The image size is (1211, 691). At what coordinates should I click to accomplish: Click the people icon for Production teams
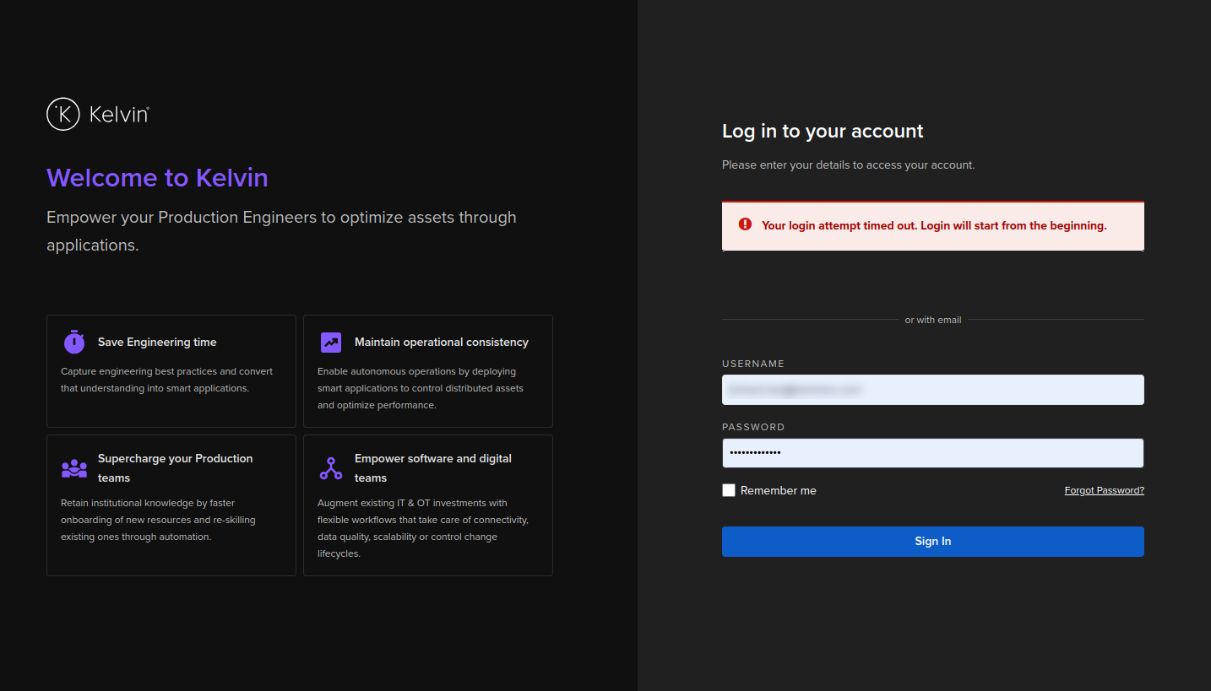74,468
